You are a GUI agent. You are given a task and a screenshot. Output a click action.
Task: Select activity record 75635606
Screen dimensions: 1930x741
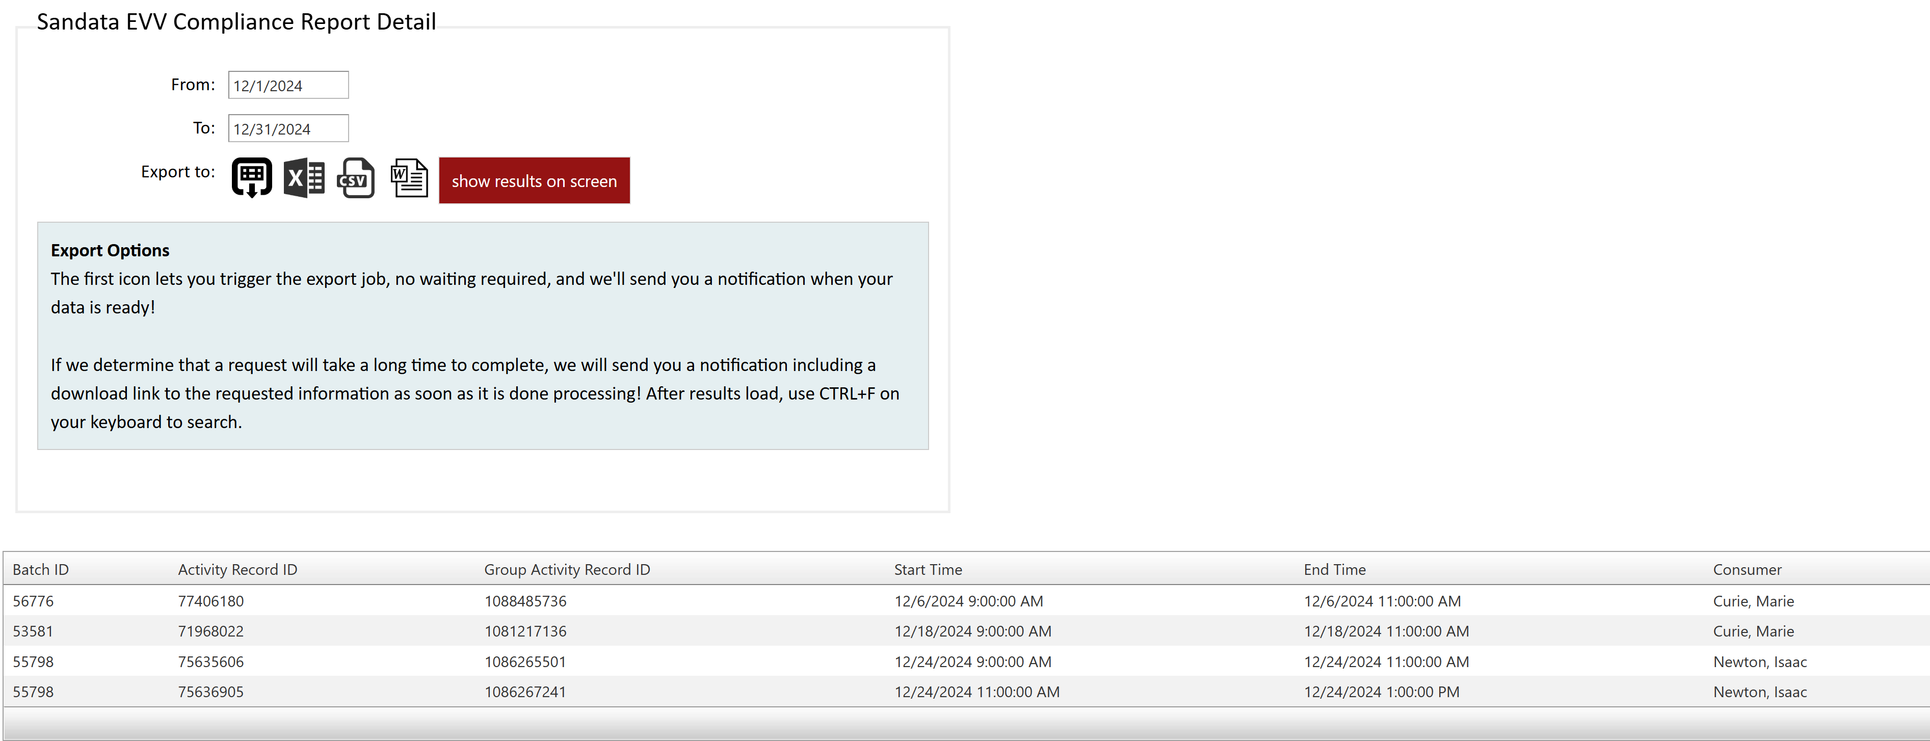210,663
